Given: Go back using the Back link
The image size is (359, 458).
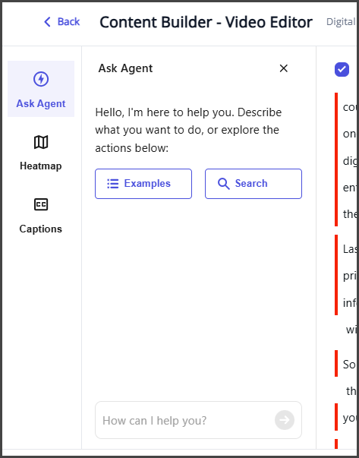Looking at the screenshot, I should pos(61,21).
